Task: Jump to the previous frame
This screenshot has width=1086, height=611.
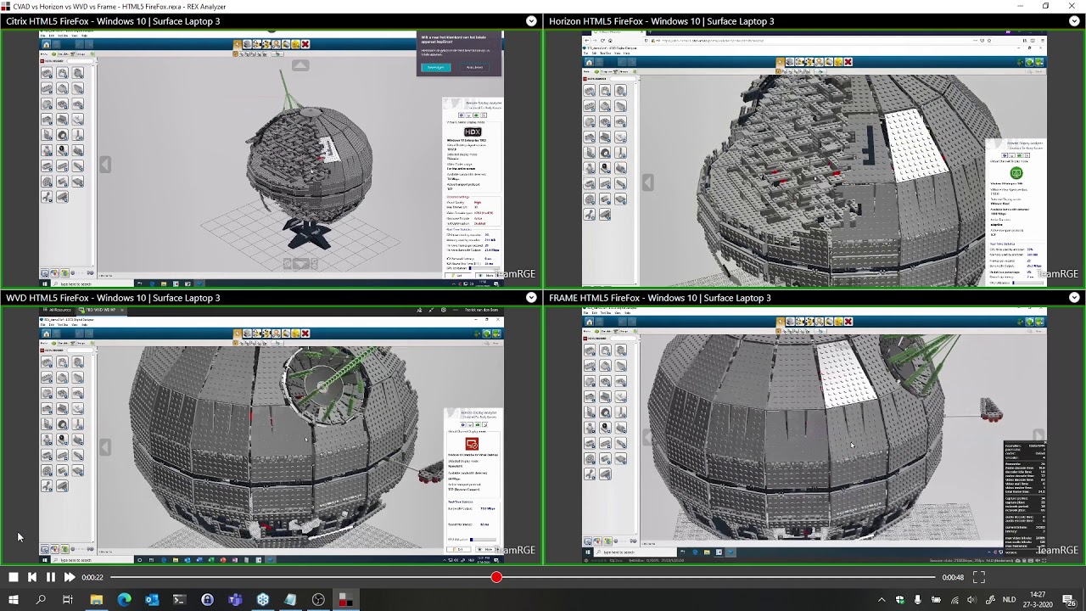Action: [32, 577]
